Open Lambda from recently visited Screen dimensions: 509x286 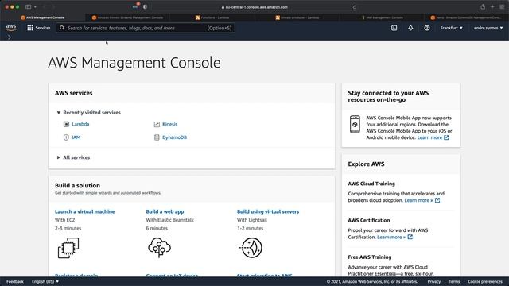pyautogui.click(x=80, y=124)
